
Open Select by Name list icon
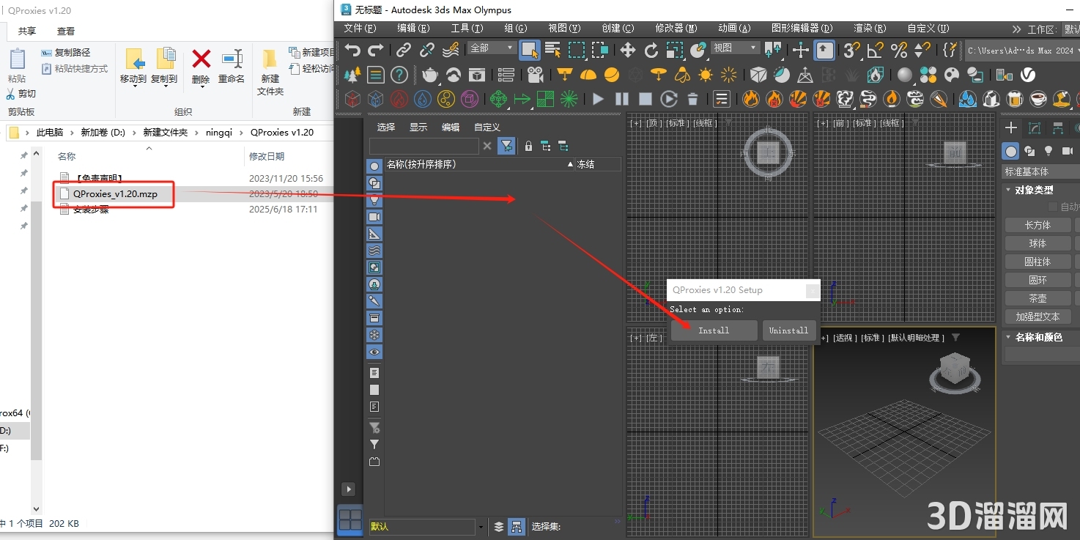(553, 50)
